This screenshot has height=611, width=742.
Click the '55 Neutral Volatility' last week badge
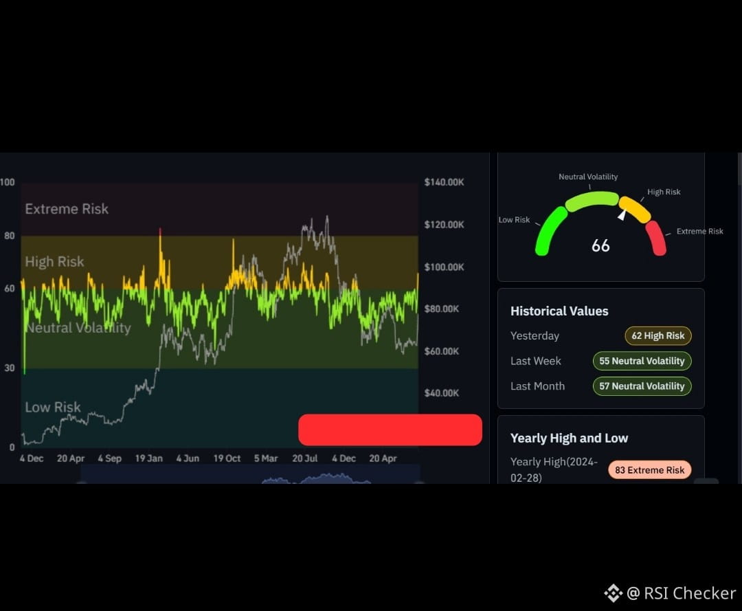pos(642,361)
